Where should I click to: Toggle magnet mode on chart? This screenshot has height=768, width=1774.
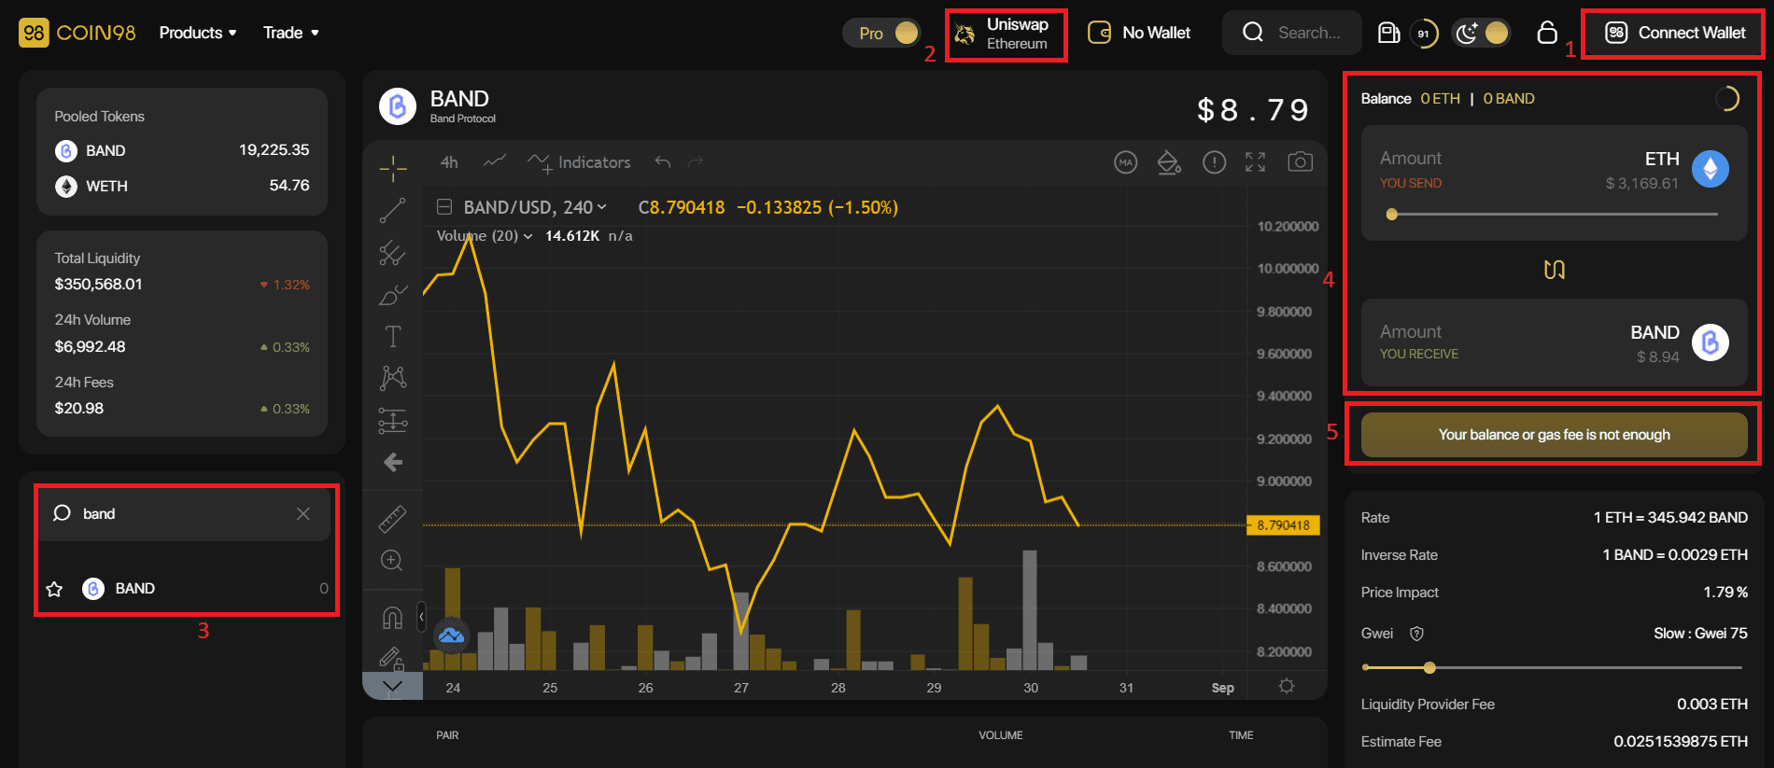point(392,618)
